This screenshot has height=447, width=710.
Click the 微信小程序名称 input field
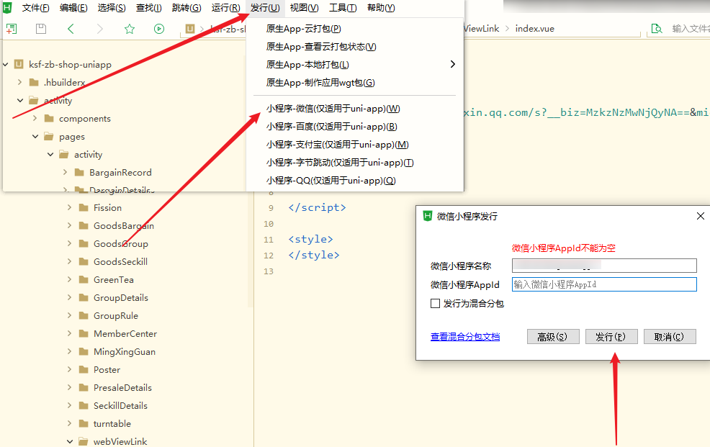point(604,266)
